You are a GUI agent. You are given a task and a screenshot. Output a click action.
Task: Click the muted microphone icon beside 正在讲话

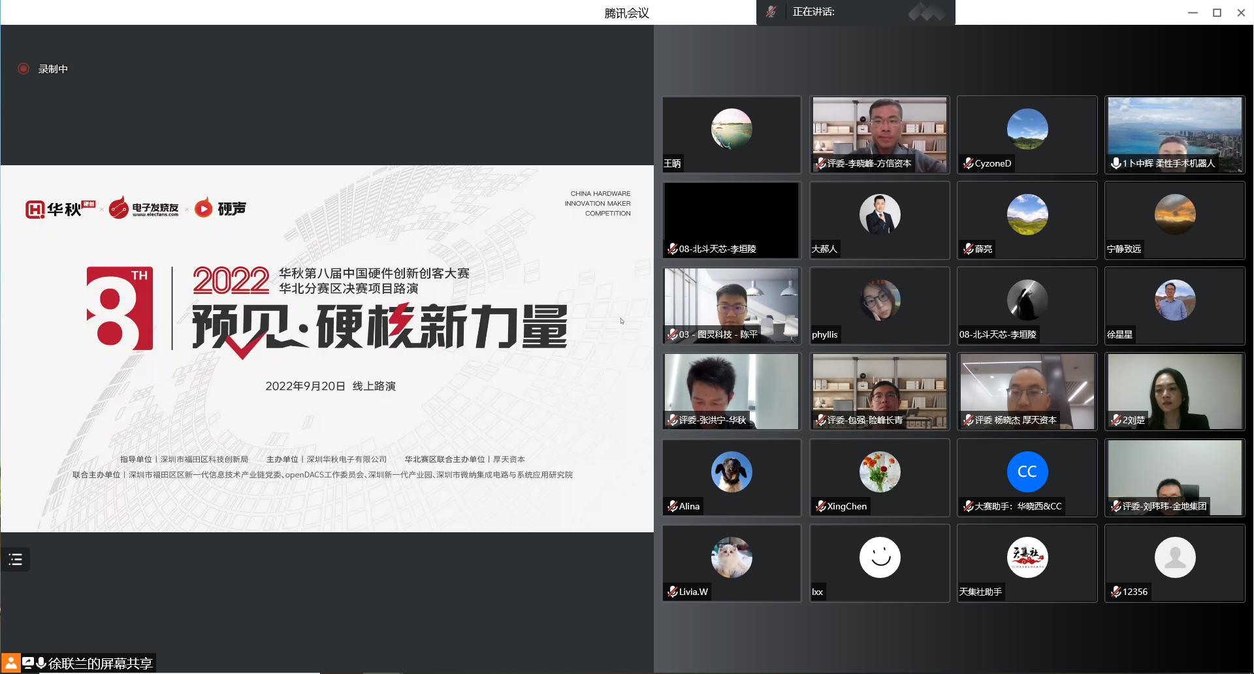[x=771, y=12]
